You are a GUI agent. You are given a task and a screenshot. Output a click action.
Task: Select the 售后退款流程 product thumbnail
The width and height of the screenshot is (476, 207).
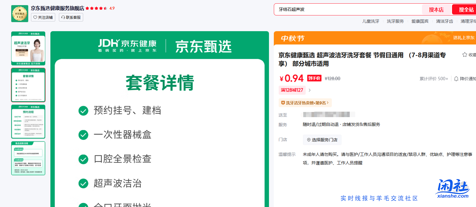(x=28, y=158)
